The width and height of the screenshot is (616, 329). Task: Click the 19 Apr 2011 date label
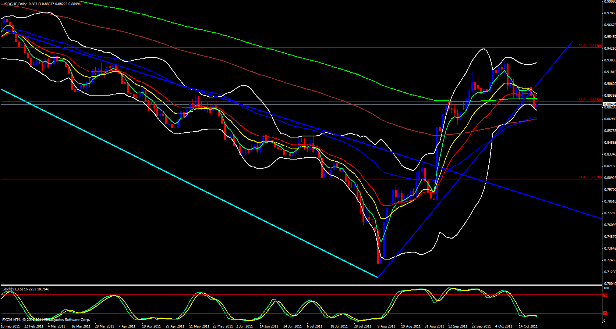coord(152,326)
